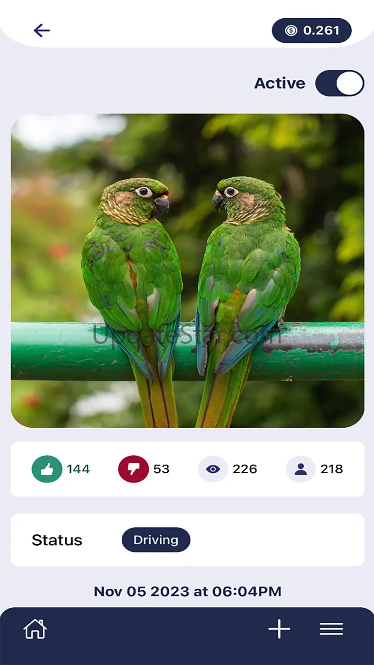
Task: Go to Home from bottom bar
Action: 35,629
